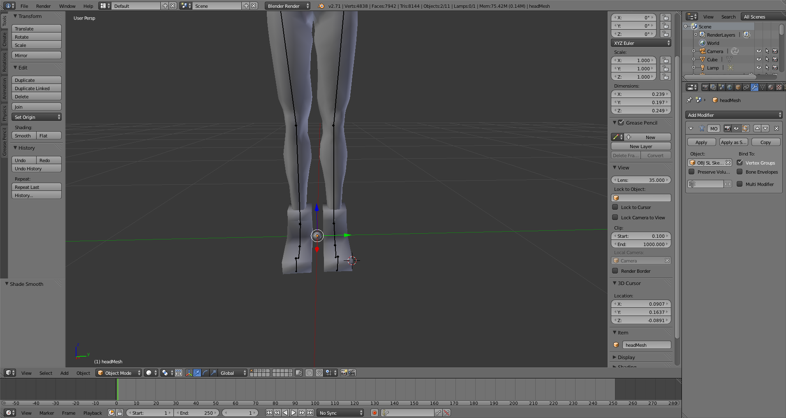
Task: Open the Window menu
Action: [67, 6]
